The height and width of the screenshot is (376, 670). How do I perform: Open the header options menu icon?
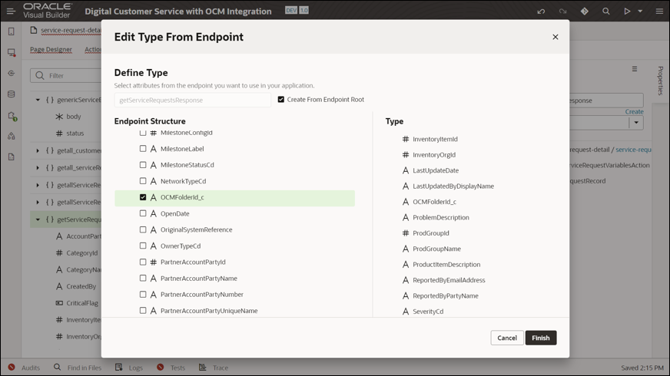coord(659,12)
